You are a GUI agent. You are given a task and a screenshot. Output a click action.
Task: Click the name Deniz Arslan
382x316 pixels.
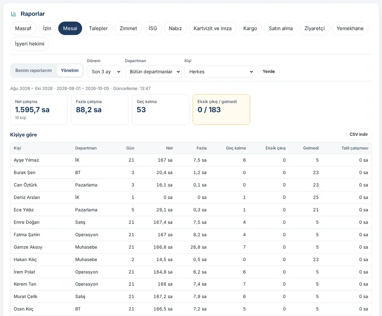pos(27,197)
